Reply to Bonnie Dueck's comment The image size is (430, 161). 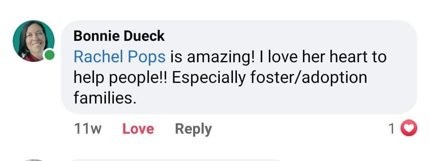point(193,129)
